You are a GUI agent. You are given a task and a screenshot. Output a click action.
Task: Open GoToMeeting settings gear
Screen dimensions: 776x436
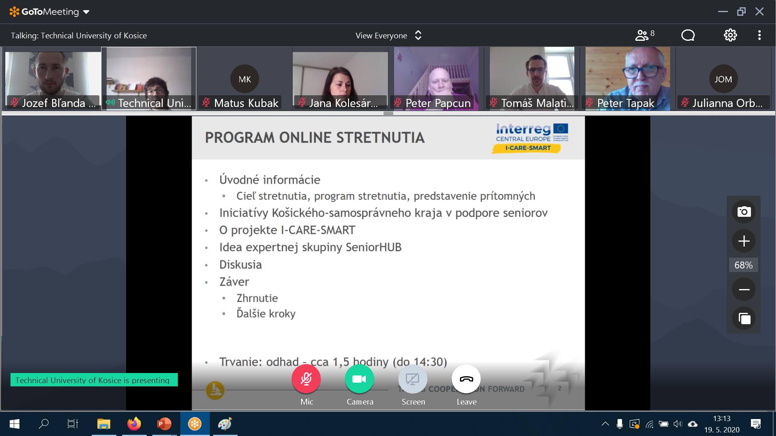click(730, 35)
